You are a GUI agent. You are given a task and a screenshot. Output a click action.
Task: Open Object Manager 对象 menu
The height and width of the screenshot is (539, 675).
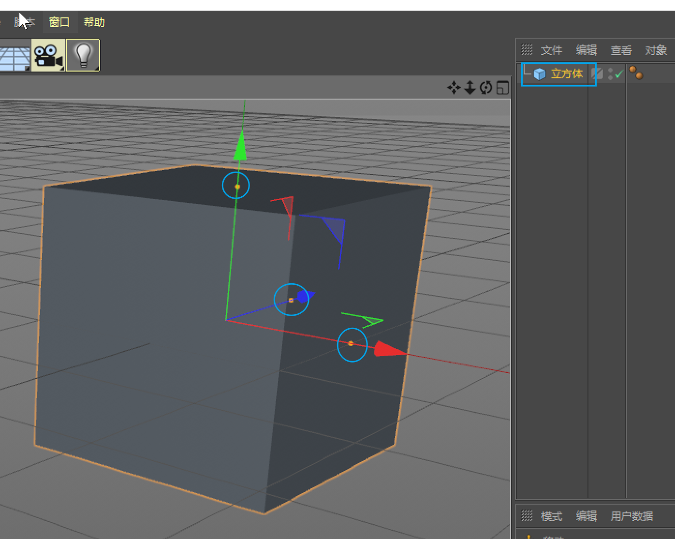pos(656,50)
